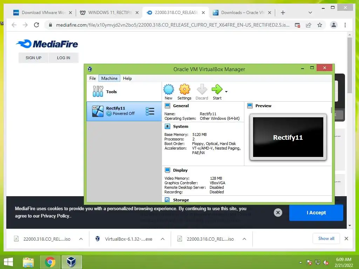Open a new Chrome tab

point(283,13)
